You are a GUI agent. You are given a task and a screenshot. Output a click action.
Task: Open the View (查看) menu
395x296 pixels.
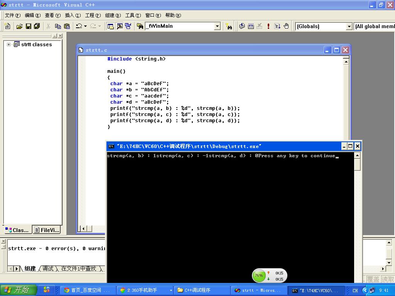click(53, 15)
